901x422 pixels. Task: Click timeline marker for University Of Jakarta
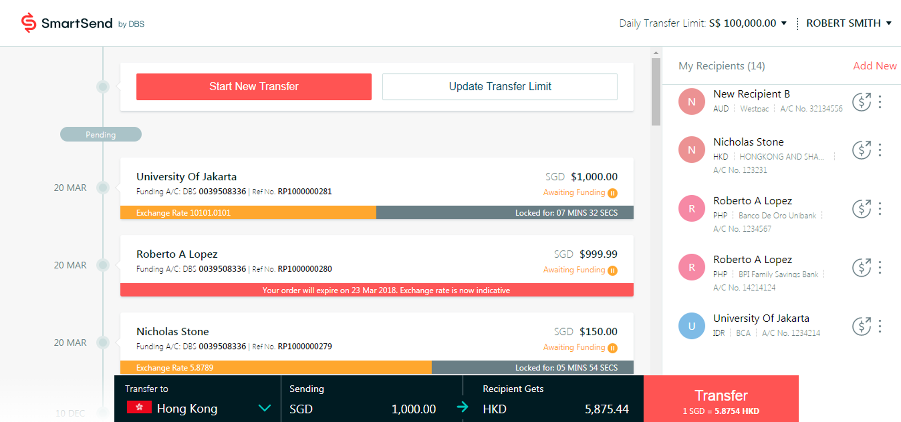click(x=103, y=188)
